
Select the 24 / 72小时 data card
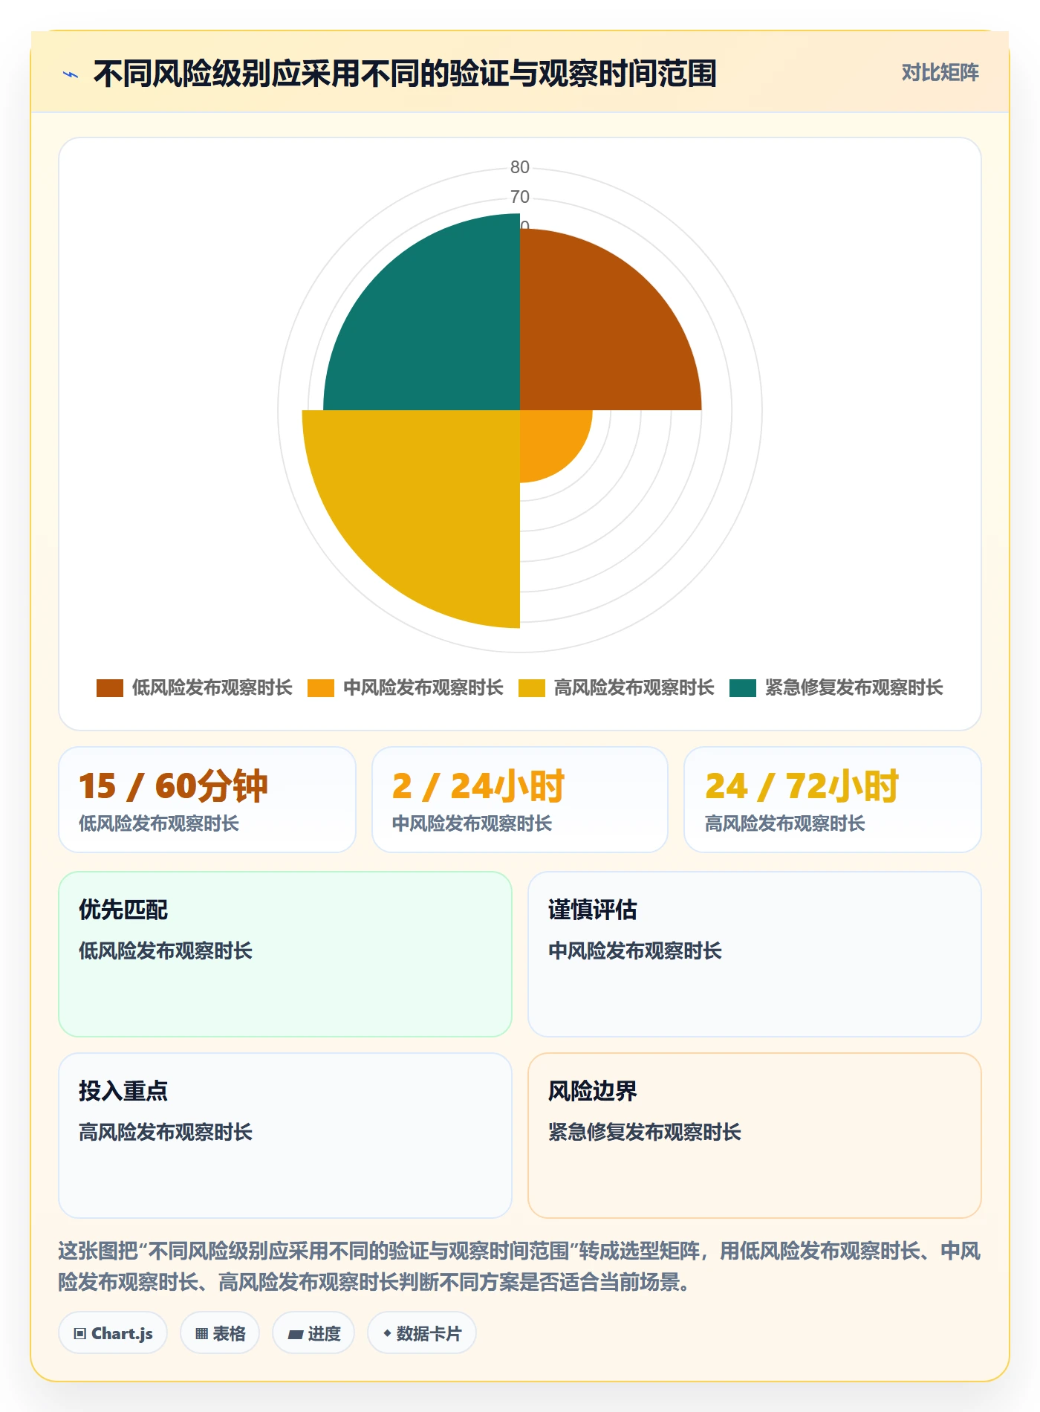(x=833, y=800)
